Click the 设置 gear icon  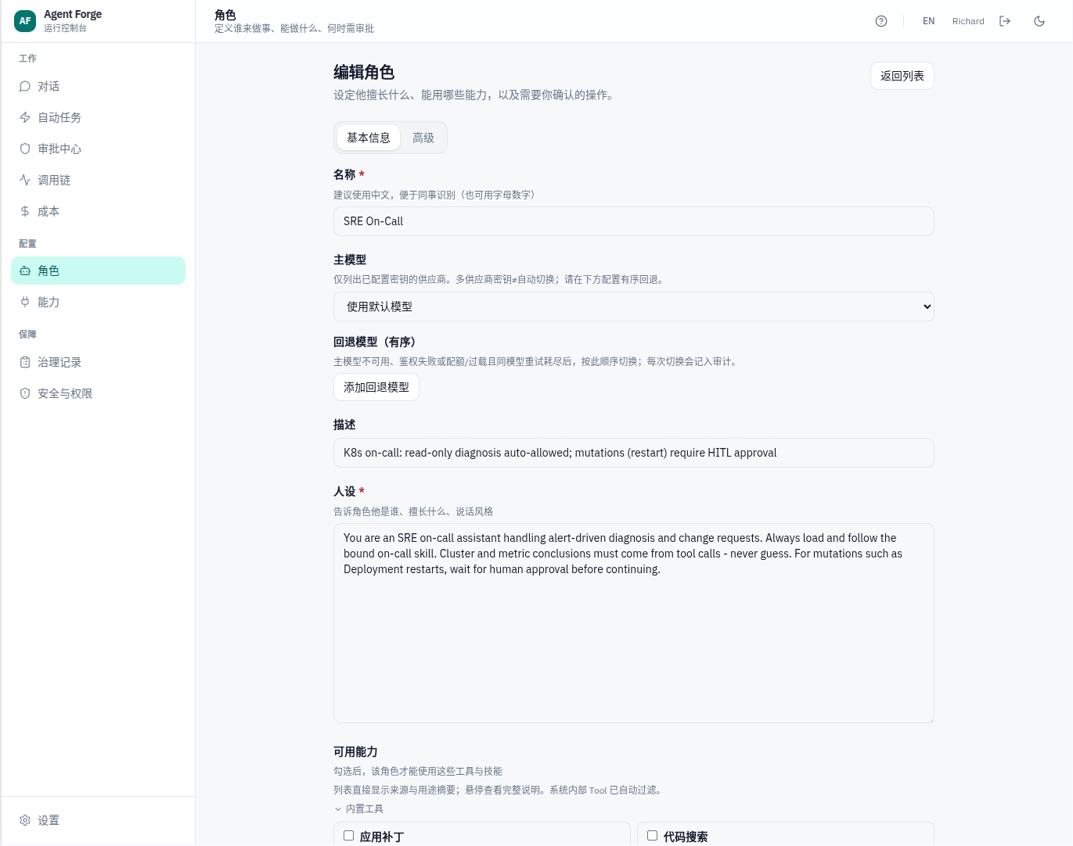click(25, 820)
